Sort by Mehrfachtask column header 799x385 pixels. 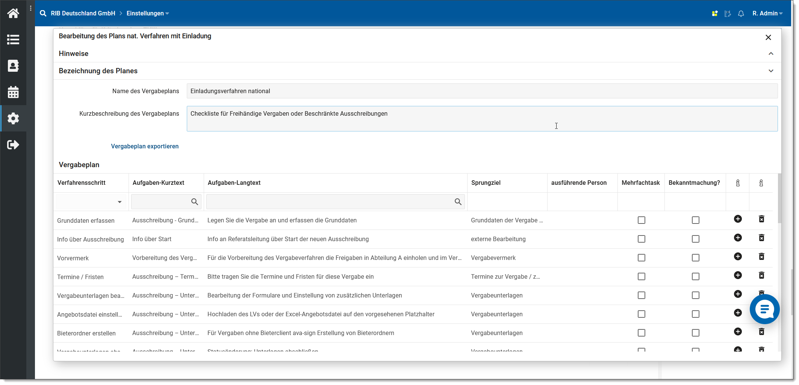tap(640, 183)
